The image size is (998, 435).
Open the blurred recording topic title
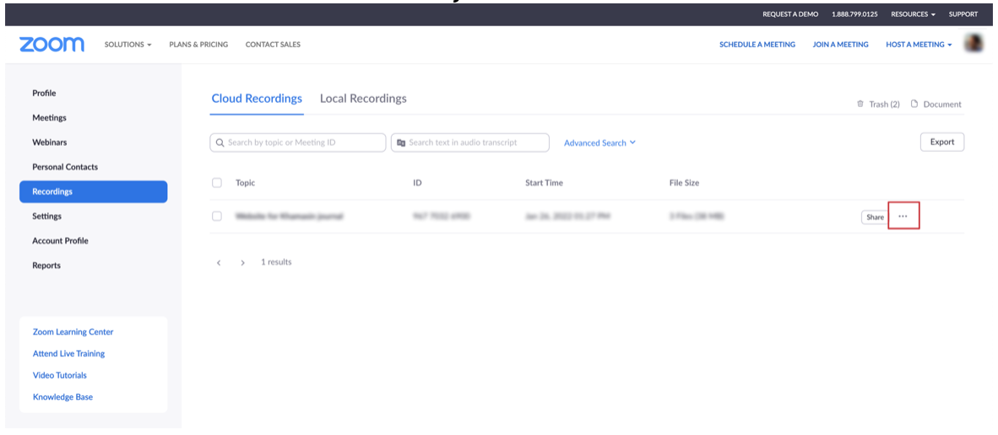tap(289, 217)
